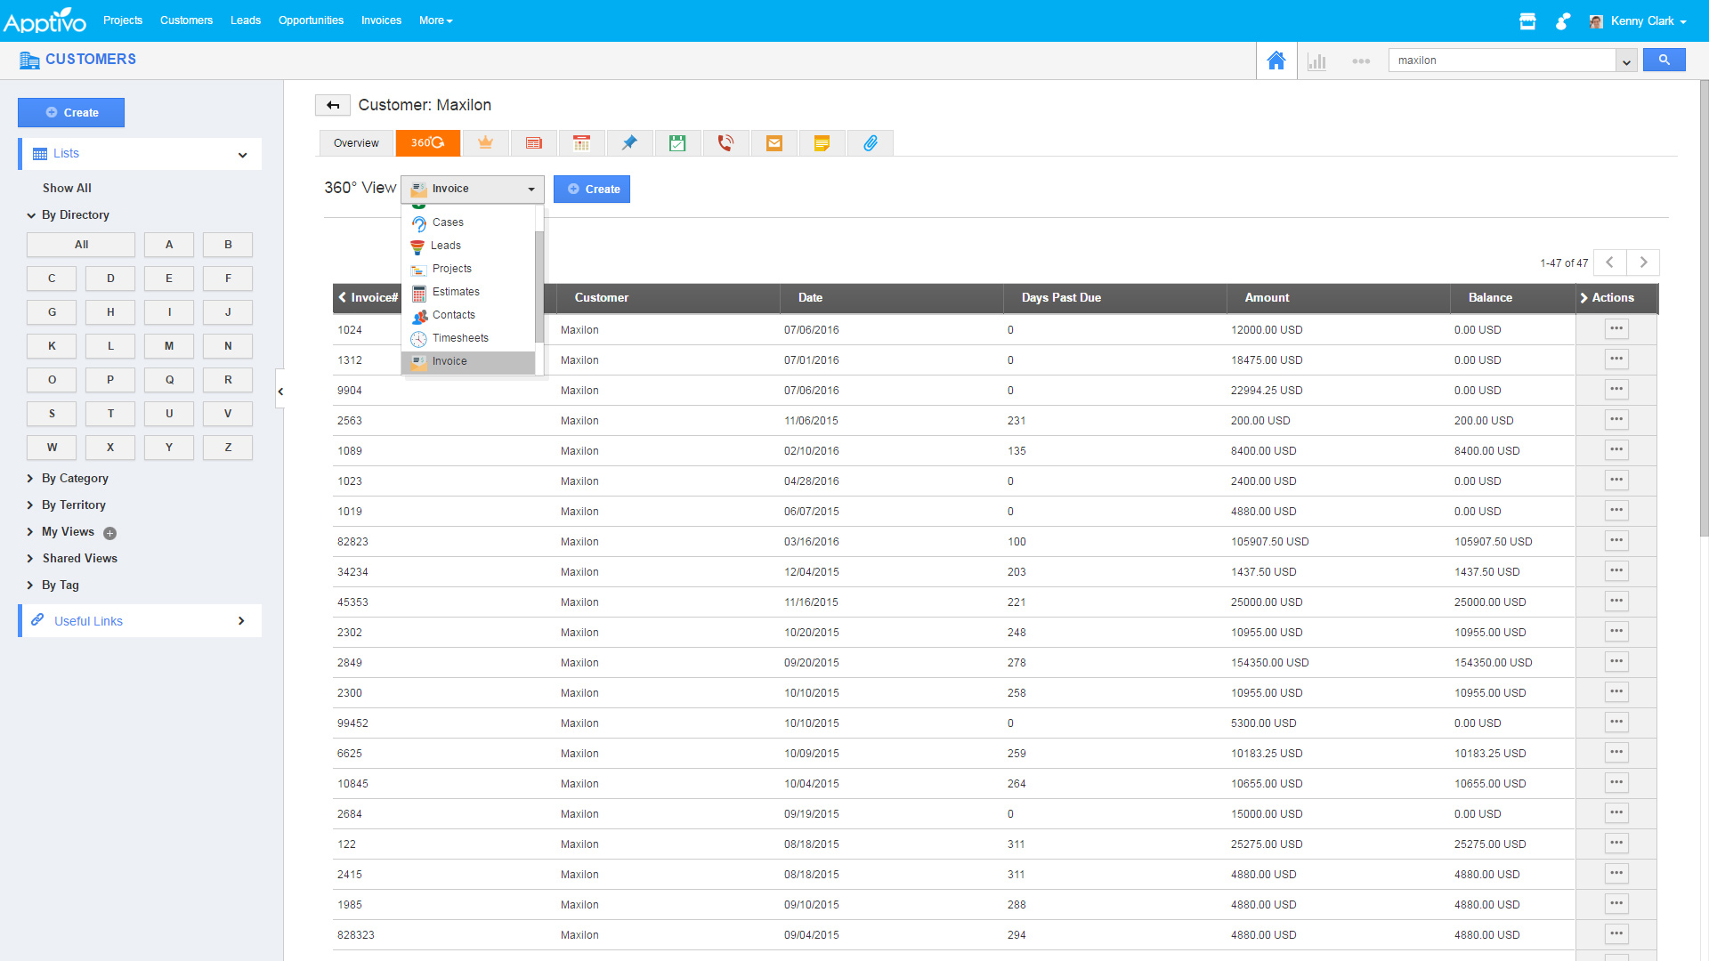Expand the By Category section
This screenshot has width=1709, height=961.
pyautogui.click(x=75, y=479)
